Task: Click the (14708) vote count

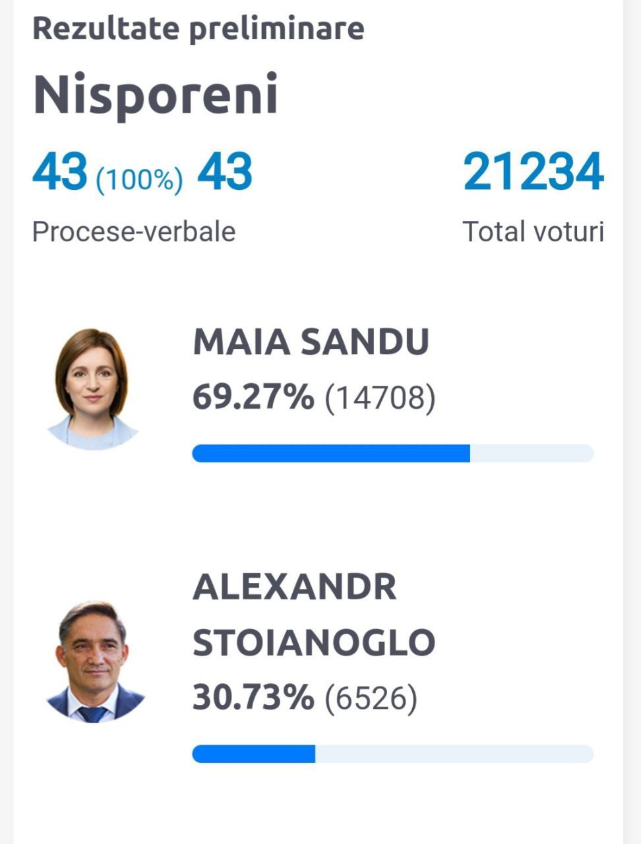Action: click(x=381, y=399)
